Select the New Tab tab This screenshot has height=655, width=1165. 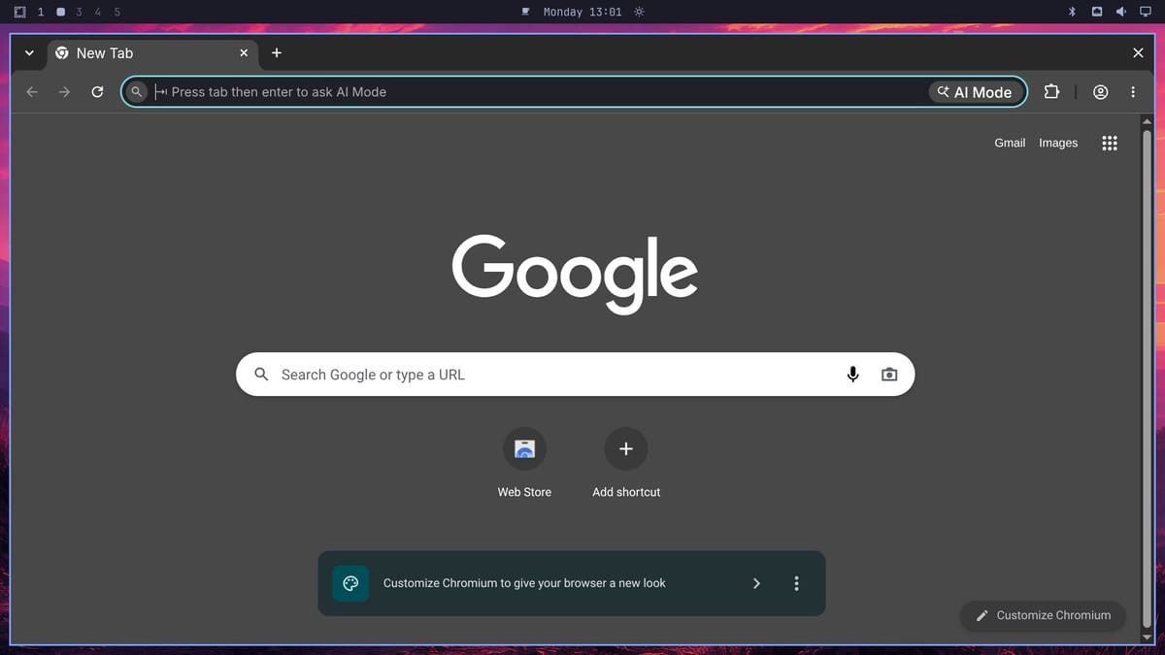tap(153, 53)
